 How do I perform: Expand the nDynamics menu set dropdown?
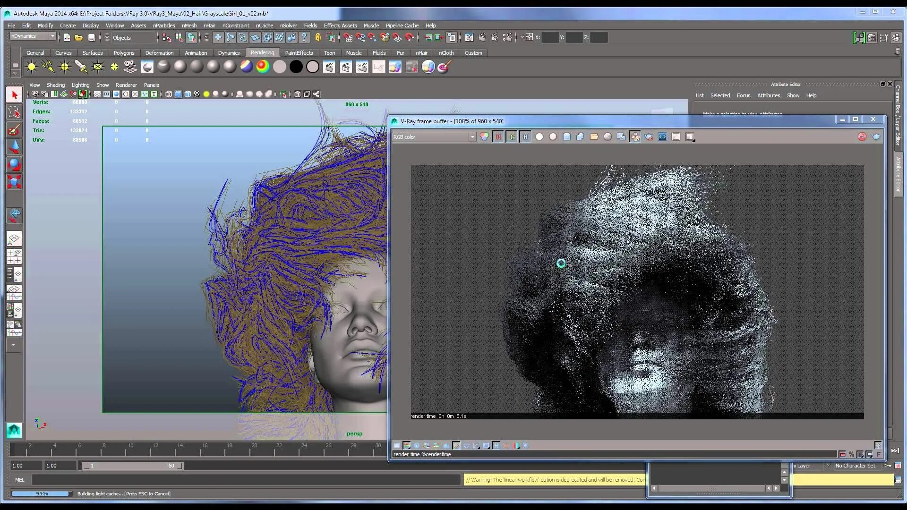(x=52, y=36)
